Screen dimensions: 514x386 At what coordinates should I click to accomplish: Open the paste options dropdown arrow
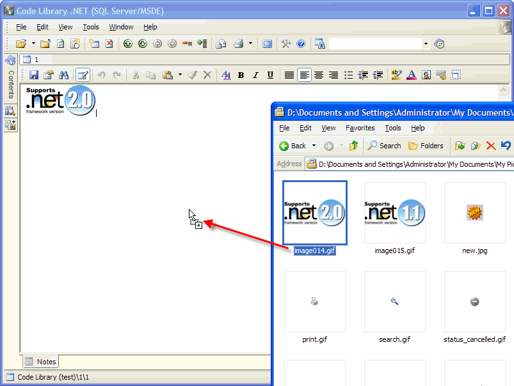180,75
